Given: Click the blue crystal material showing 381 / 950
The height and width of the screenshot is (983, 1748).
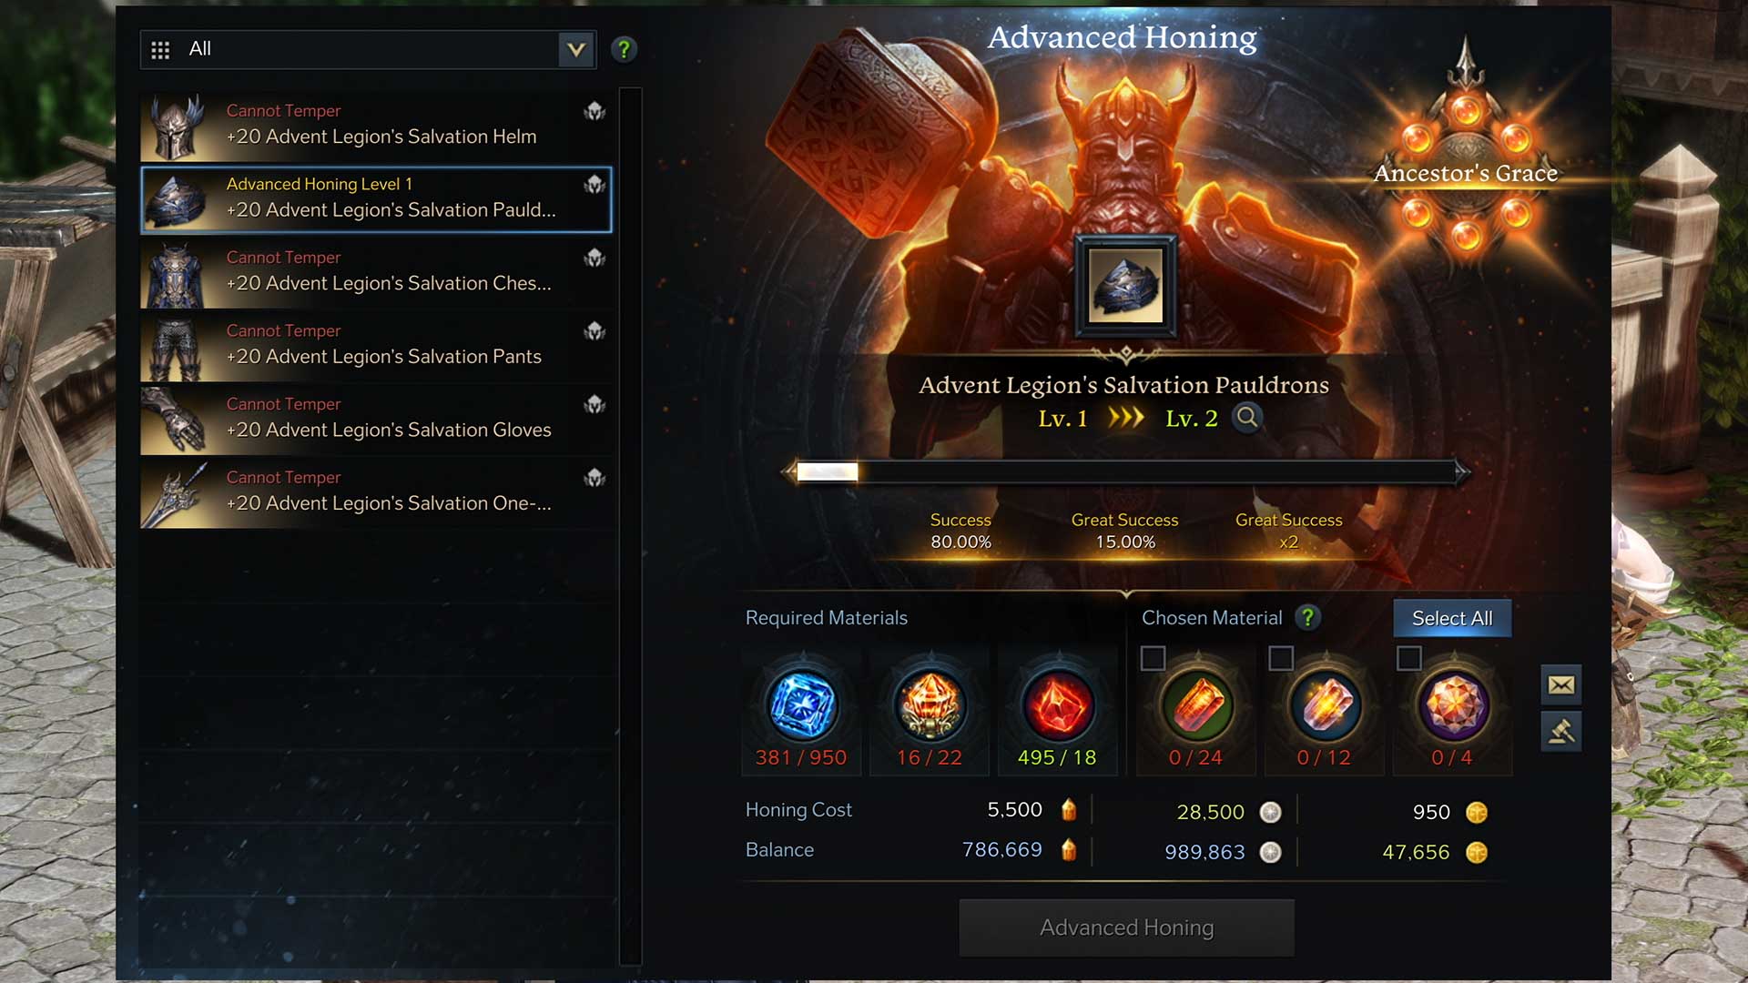Looking at the screenshot, I should point(802,705).
